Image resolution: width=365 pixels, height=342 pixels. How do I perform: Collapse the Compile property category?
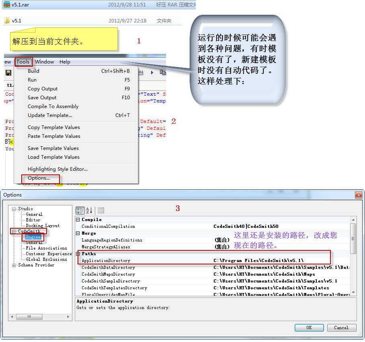pyautogui.click(x=78, y=219)
